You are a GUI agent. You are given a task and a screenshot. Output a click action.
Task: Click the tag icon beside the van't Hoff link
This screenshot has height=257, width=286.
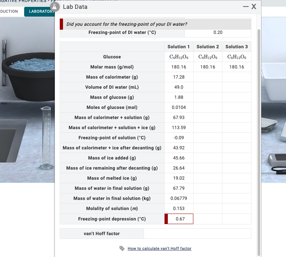click(122, 248)
